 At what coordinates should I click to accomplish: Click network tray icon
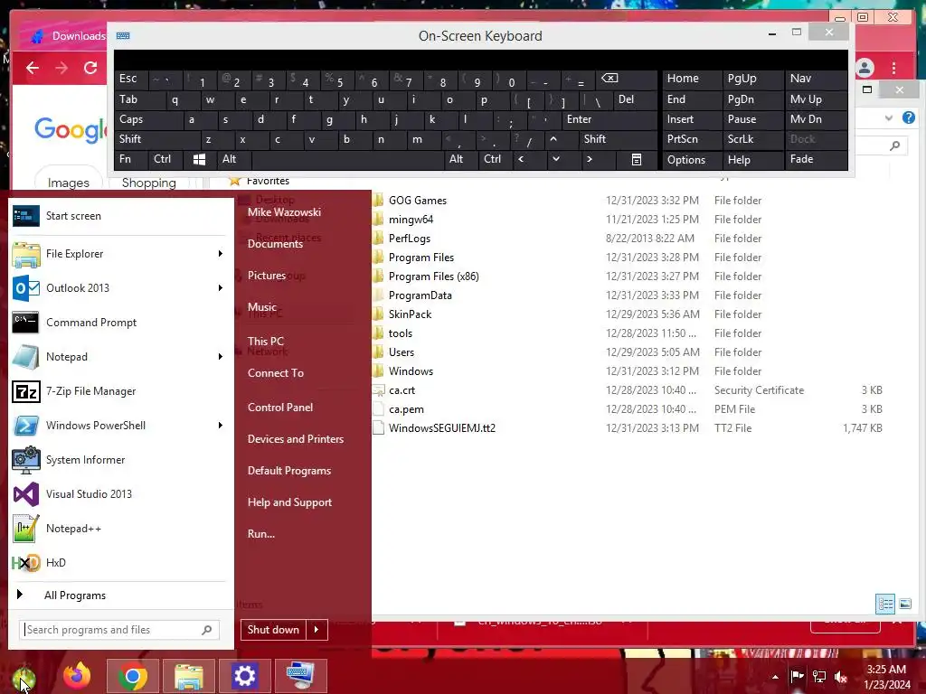819,677
